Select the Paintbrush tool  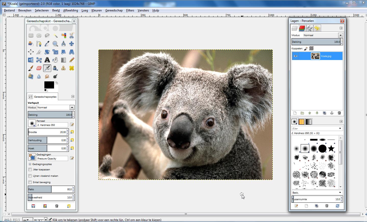[31, 68]
